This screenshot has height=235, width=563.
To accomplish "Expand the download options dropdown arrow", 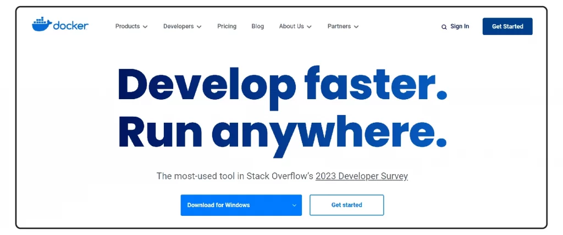I will [x=295, y=205].
